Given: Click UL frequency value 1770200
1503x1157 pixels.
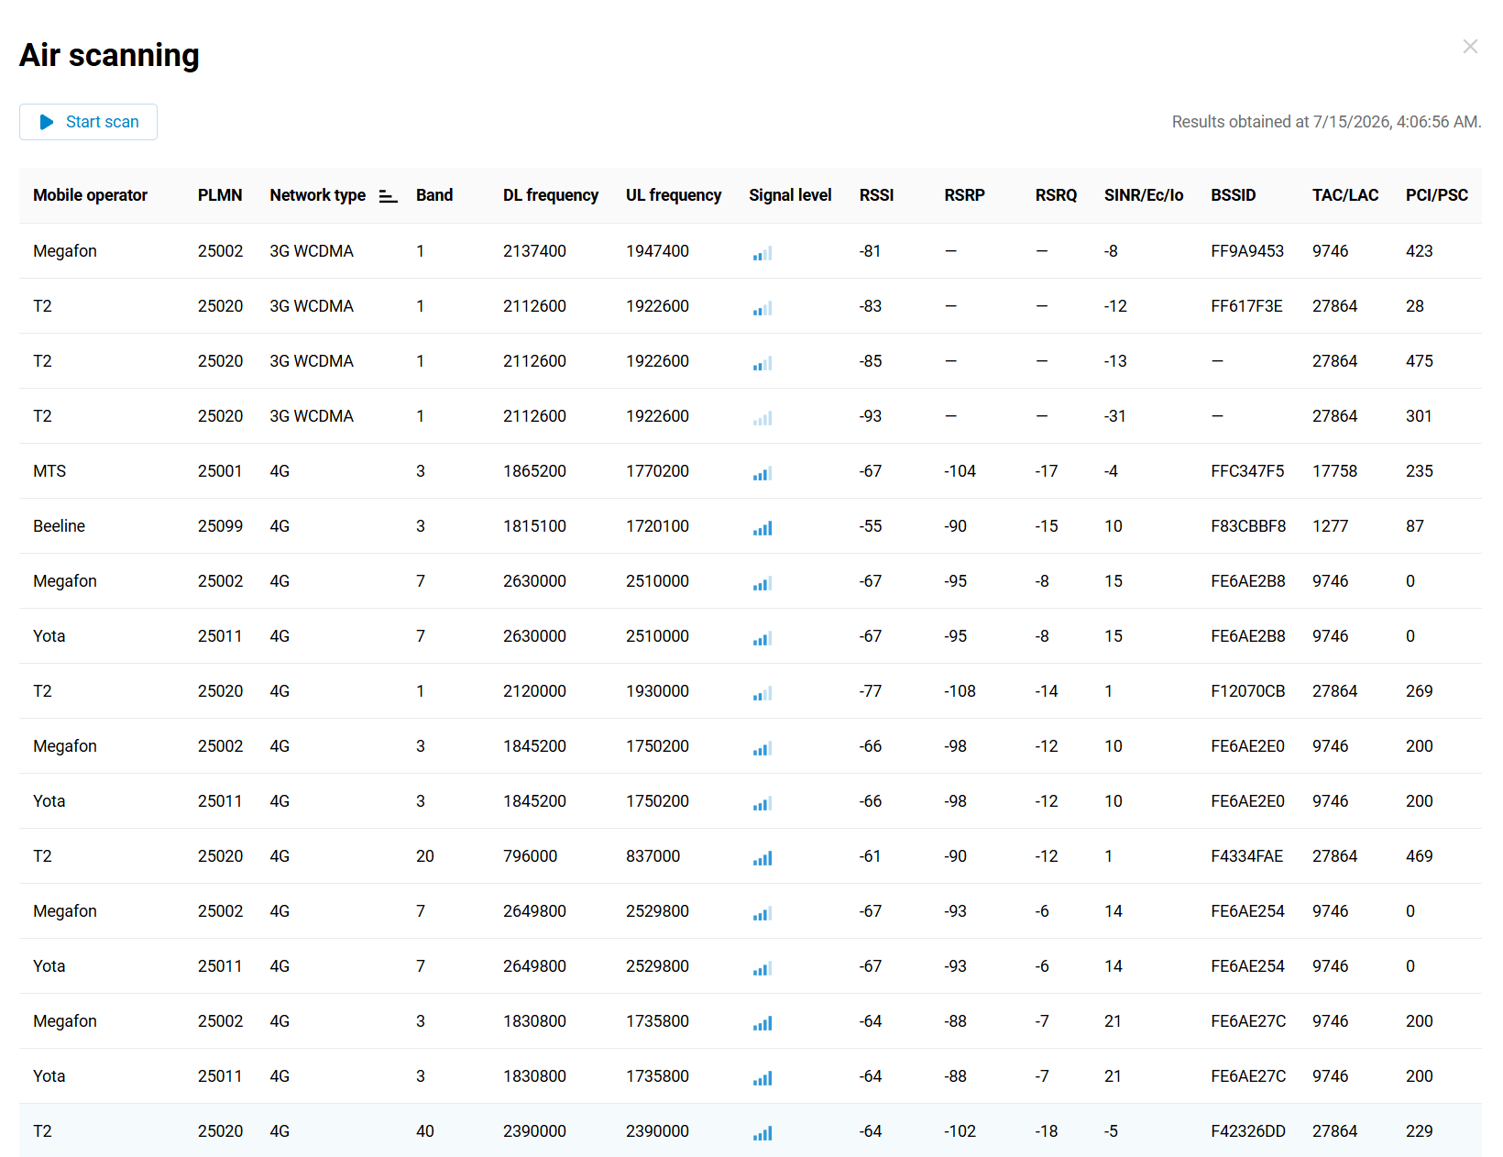Looking at the screenshot, I should coord(657,471).
